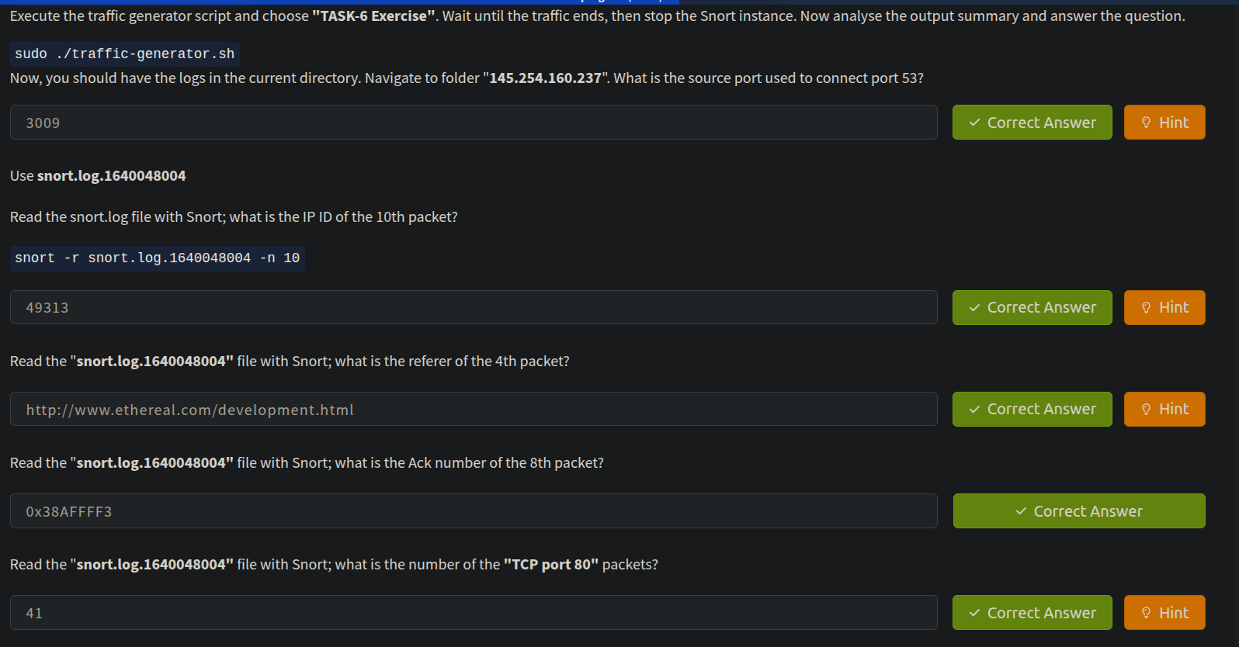Click the bold "TCP port 80" text
Image resolution: width=1239 pixels, height=647 pixels.
551,565
